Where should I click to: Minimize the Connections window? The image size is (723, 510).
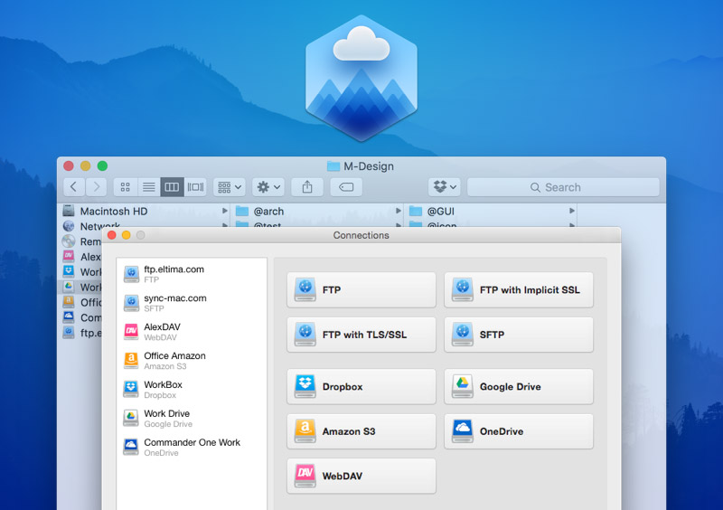click(x=126, y=235)
